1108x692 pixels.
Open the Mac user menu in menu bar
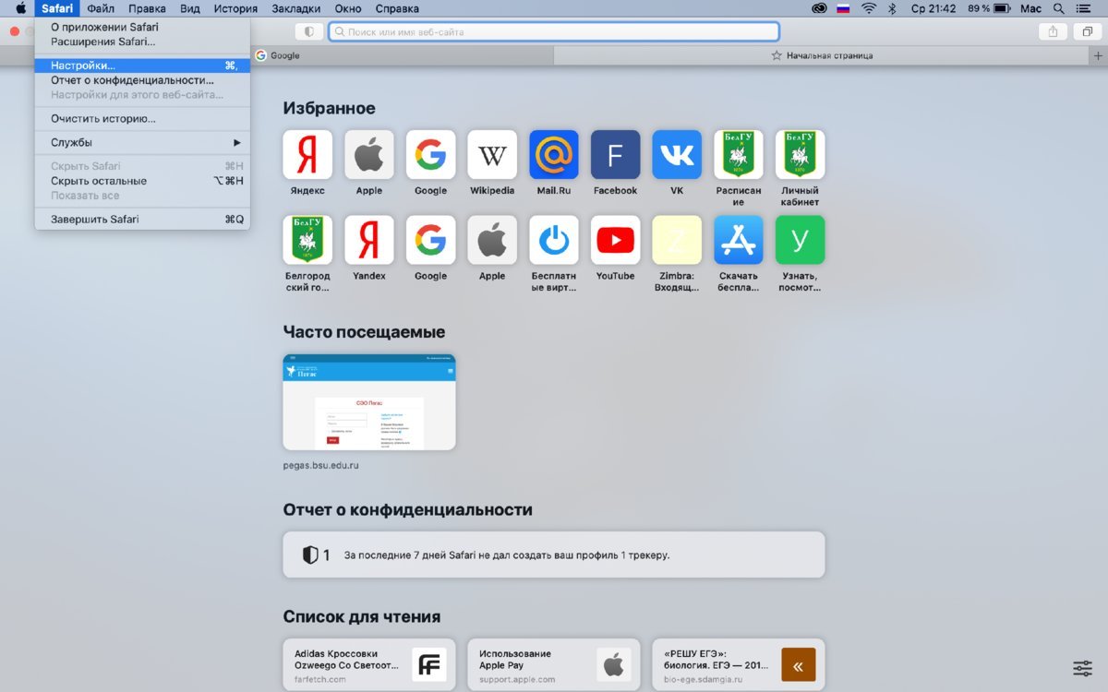[x=1030, y=8]
